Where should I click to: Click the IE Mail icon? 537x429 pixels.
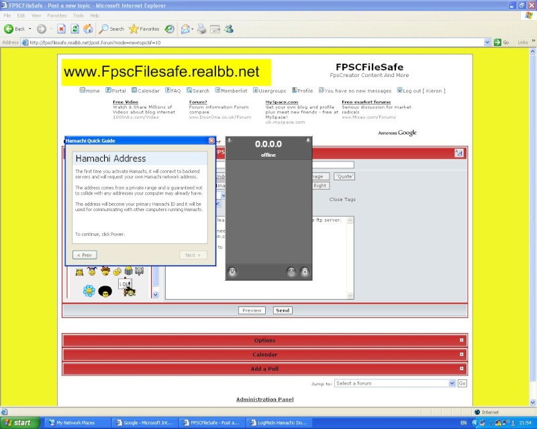[x=185, y=29]
